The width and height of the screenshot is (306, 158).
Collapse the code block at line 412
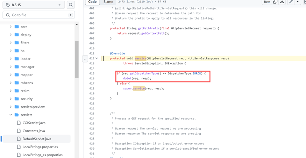tap(97, 58)
